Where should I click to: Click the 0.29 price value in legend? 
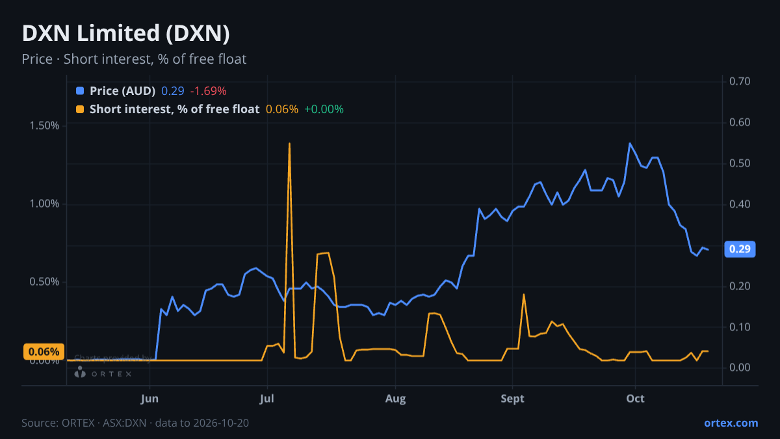click(x=173, y=91)
